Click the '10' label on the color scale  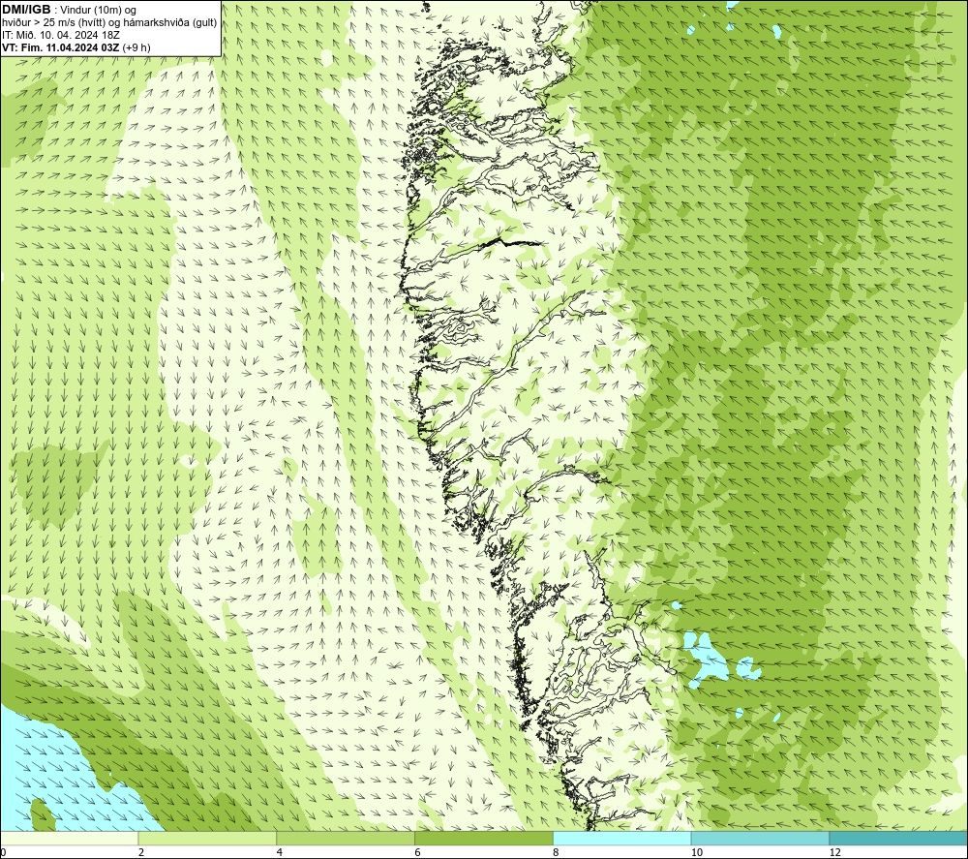[697, 853]
